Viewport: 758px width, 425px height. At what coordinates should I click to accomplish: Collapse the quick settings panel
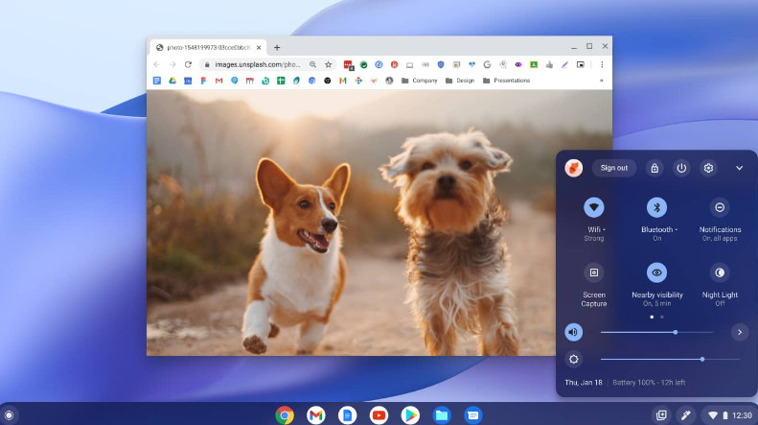point(739,168)
